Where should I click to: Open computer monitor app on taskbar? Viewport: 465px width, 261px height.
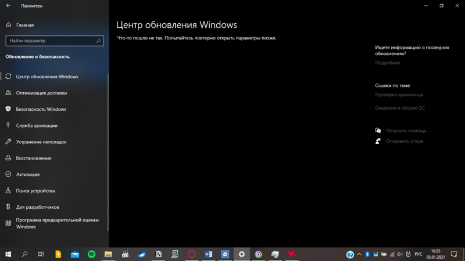point(176,254)
